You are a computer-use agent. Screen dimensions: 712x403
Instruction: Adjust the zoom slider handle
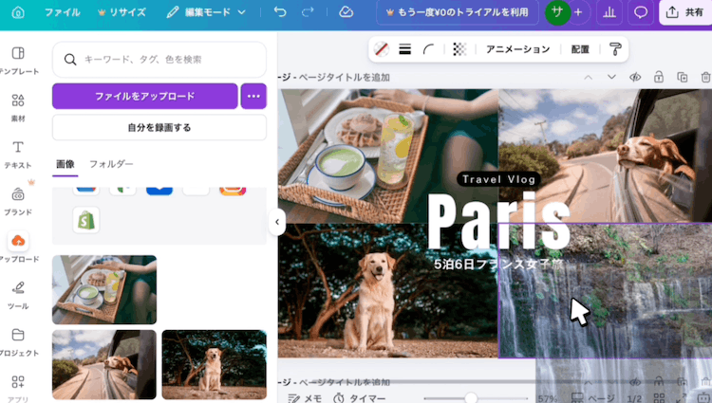[x=471, y=398]
